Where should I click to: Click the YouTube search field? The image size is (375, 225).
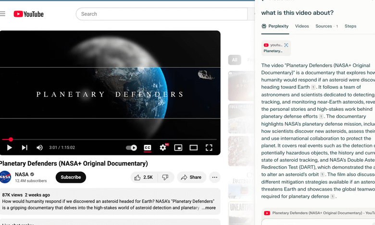[162, 14]
